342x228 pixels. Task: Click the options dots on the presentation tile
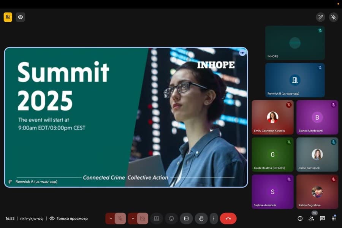pos(242,52)
